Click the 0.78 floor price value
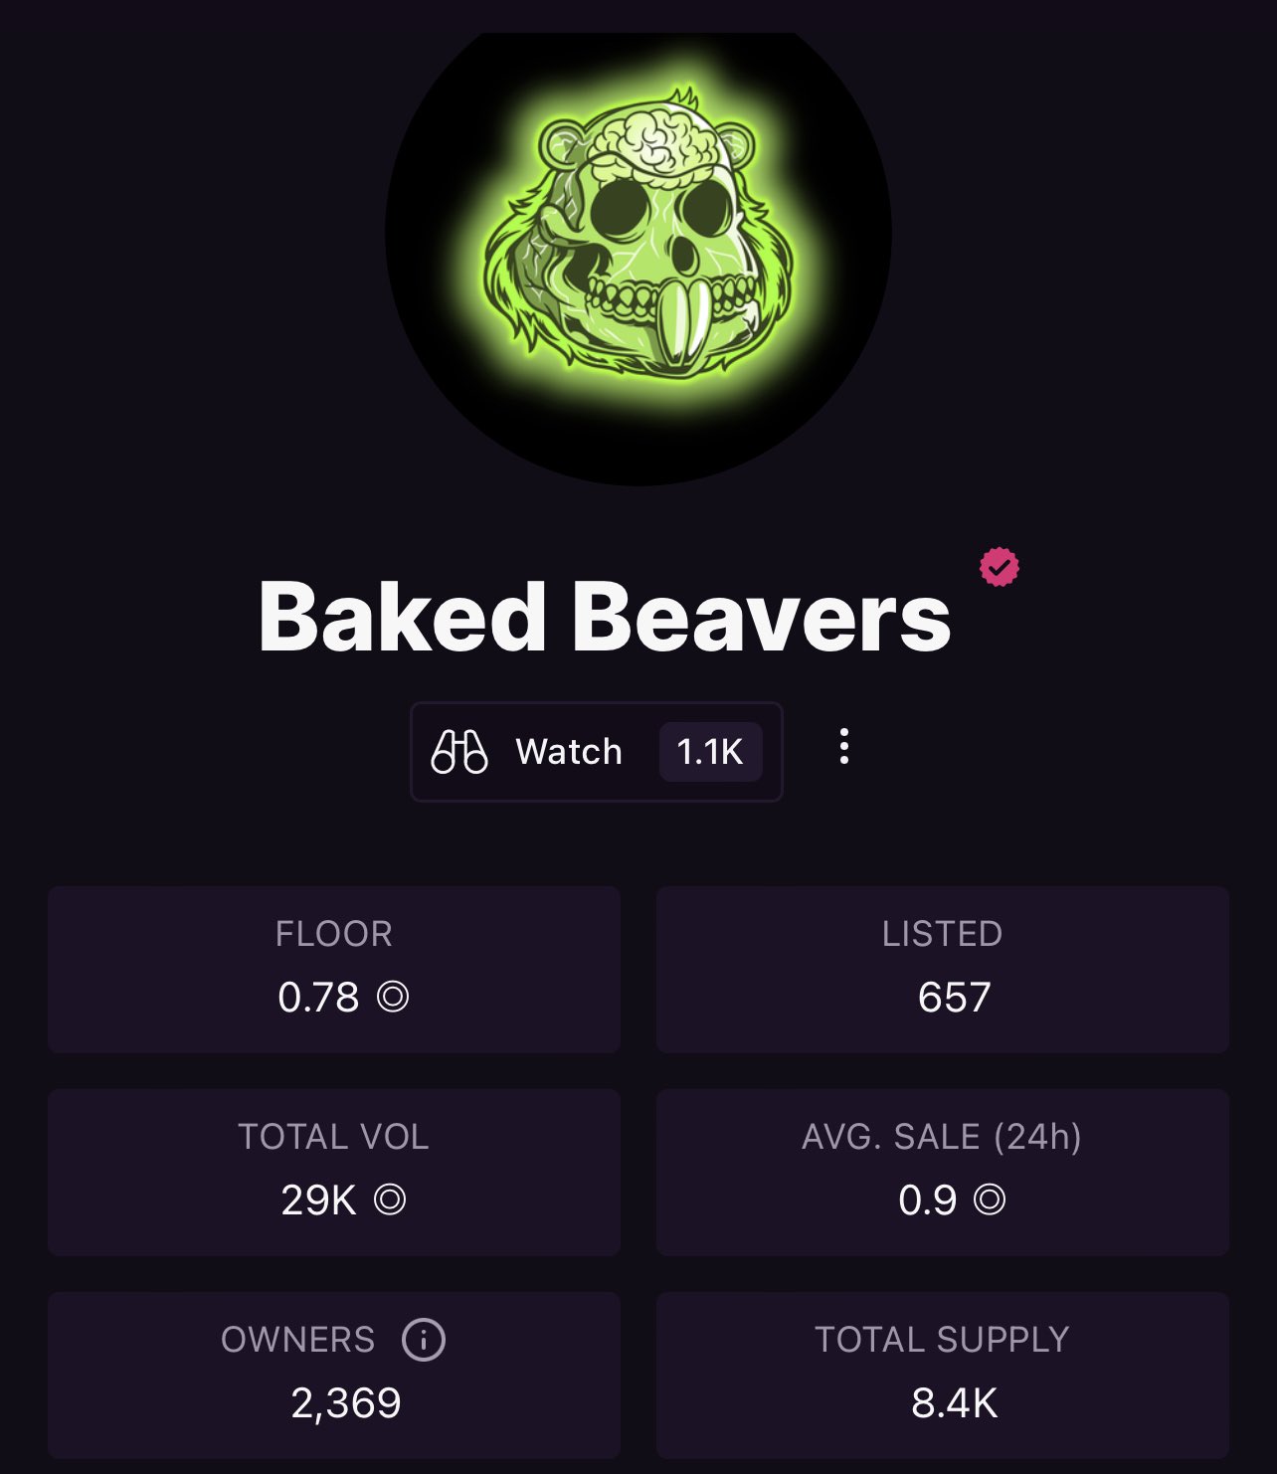This screenshot has height=1474, width=1277. click(318, 997)
